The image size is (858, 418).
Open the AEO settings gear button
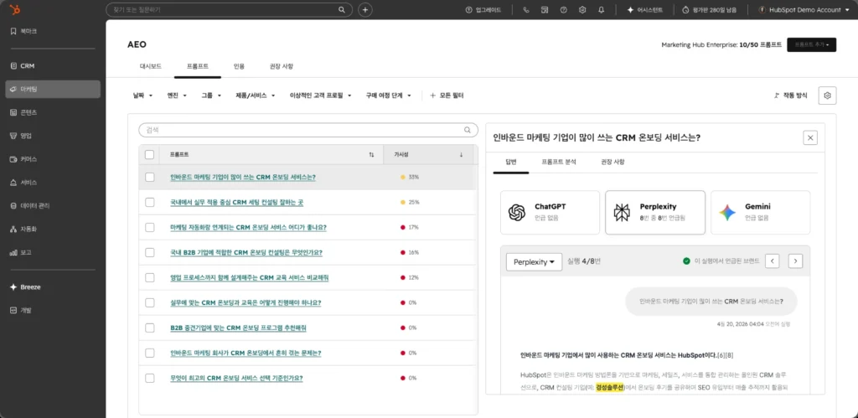[827, 95]
